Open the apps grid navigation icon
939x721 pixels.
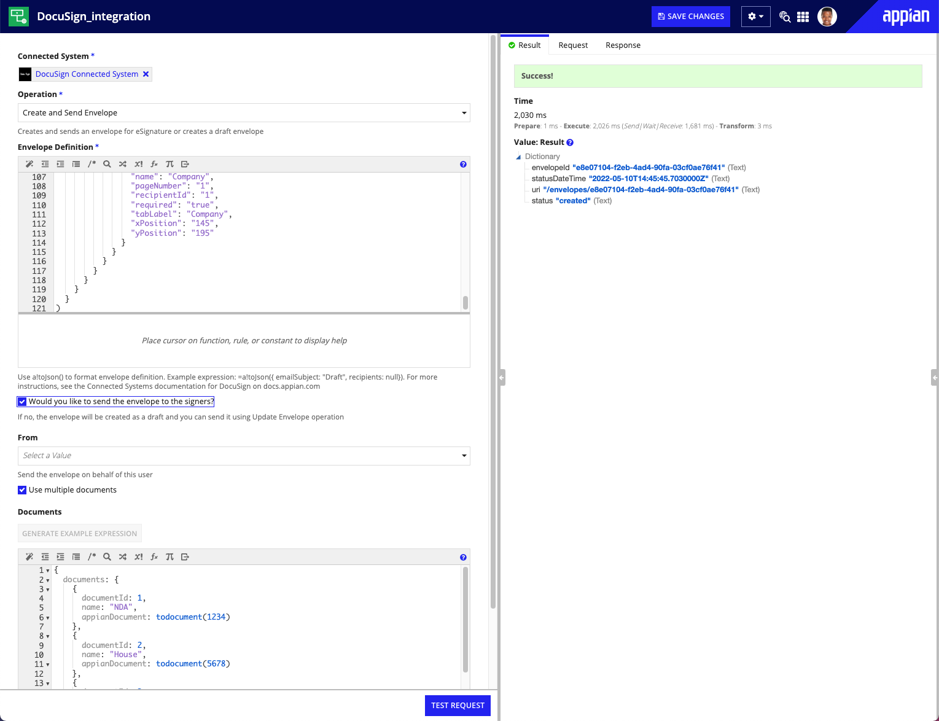pos(803,17)
